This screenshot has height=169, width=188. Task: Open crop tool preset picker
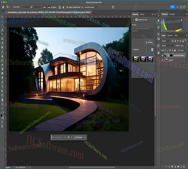(x=8, y=7)
